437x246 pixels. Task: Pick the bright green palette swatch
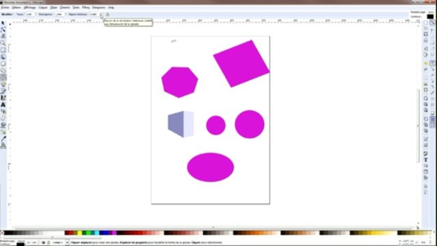(88, 233)
